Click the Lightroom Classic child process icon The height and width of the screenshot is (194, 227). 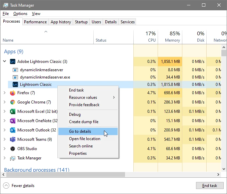[15, 85]
